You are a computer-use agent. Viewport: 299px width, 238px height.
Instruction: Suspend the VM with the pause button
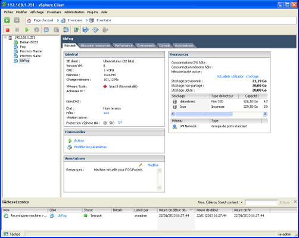click(x=17, y=30)
